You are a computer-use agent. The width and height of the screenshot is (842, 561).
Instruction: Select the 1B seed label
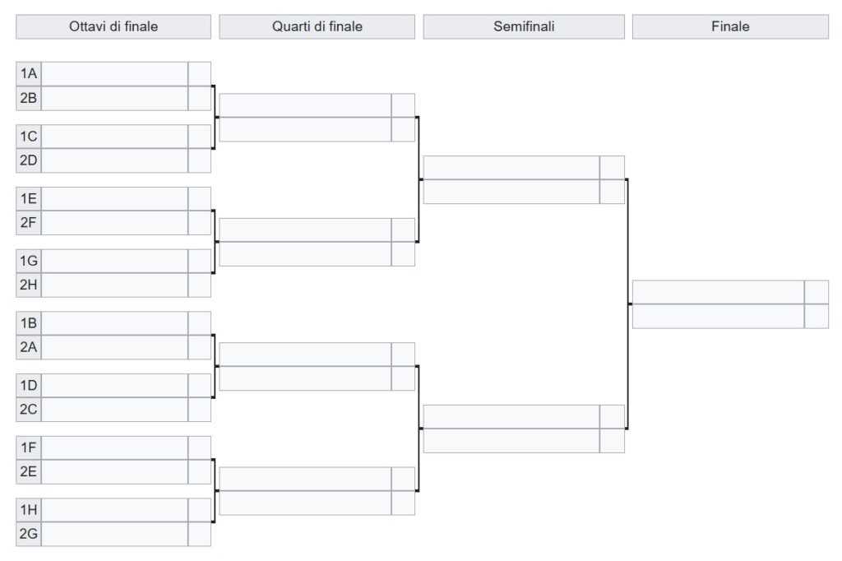tap(29, 323)
